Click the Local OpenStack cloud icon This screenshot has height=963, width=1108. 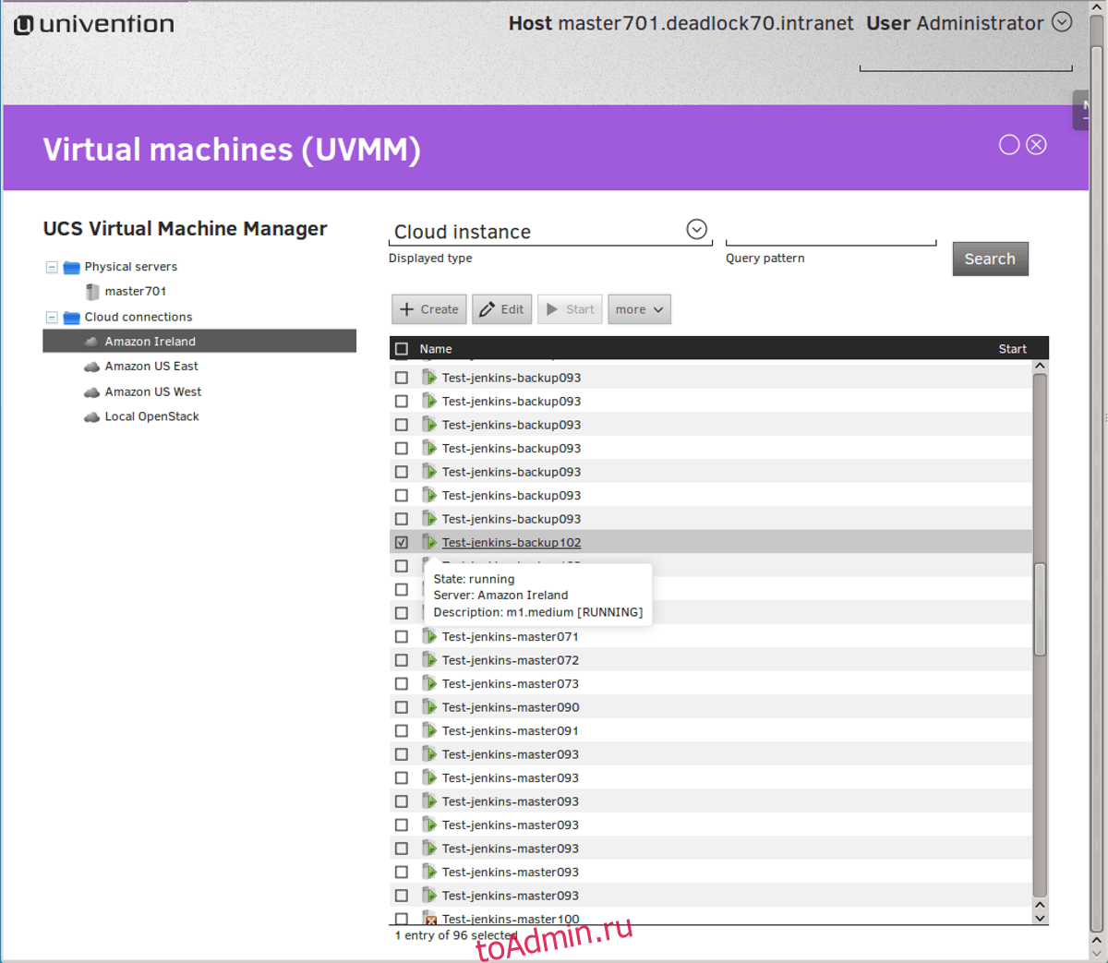92,417
